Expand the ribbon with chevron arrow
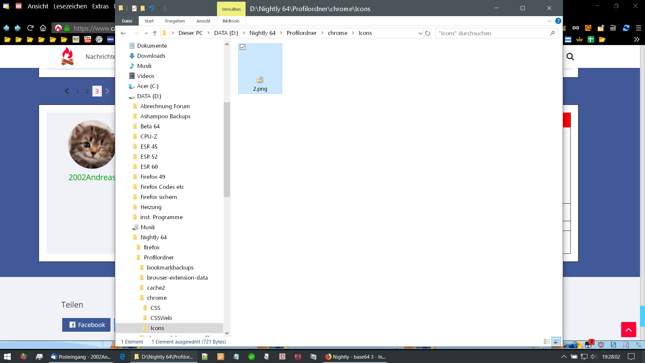The image size is (645, 363). click(x=550, y=21)
